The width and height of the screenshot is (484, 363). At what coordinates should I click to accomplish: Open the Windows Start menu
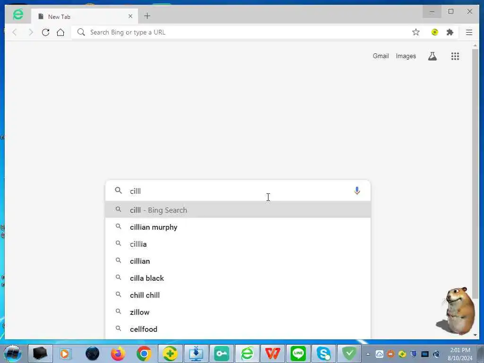pos(12,354)
